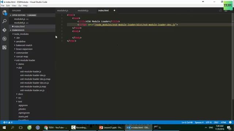This screenshot has height=131, width=234.
Task: Open es6-module-loader-dev.src.js file
Action: click(34, 83)
